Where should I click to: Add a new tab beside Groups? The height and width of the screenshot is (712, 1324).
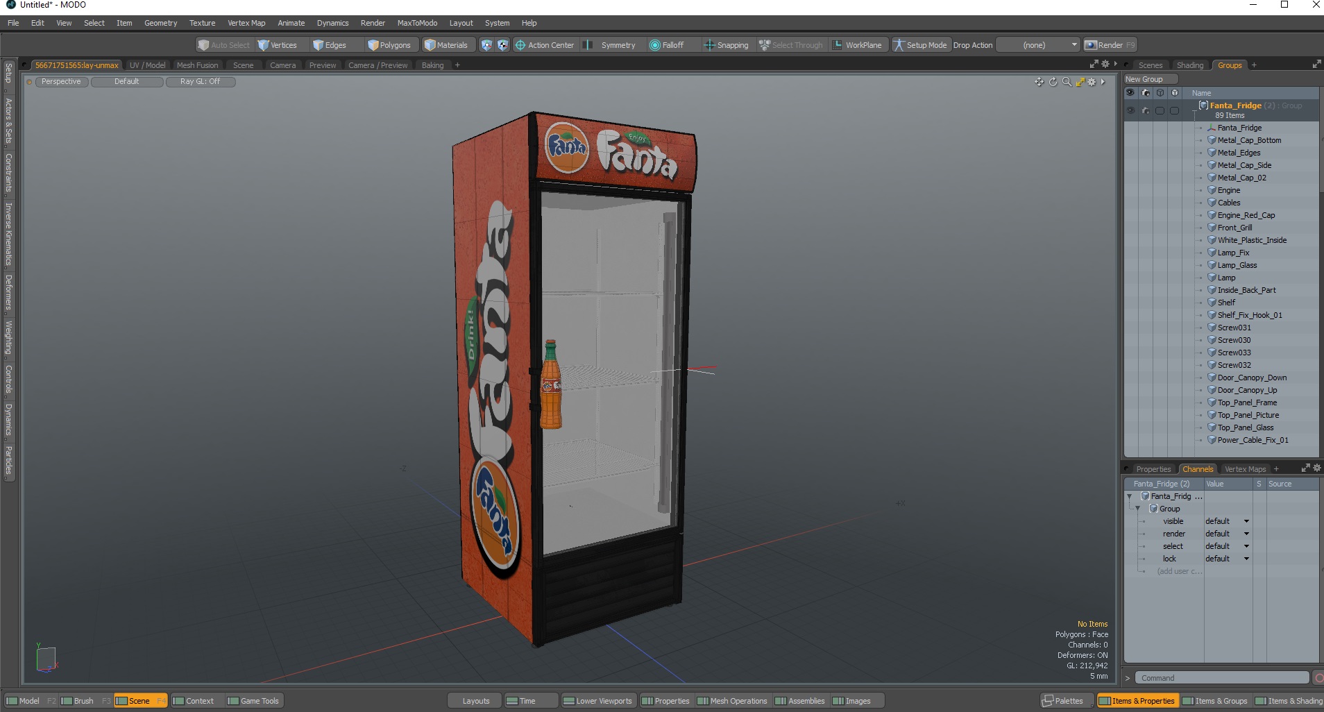click(1254, 65)
